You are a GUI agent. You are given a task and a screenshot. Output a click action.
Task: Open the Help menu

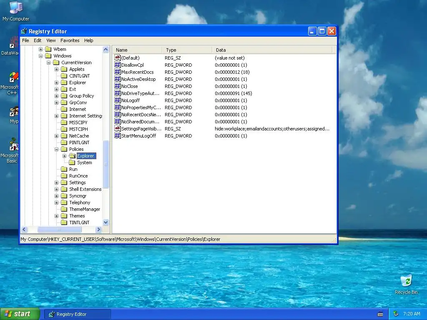88,40
